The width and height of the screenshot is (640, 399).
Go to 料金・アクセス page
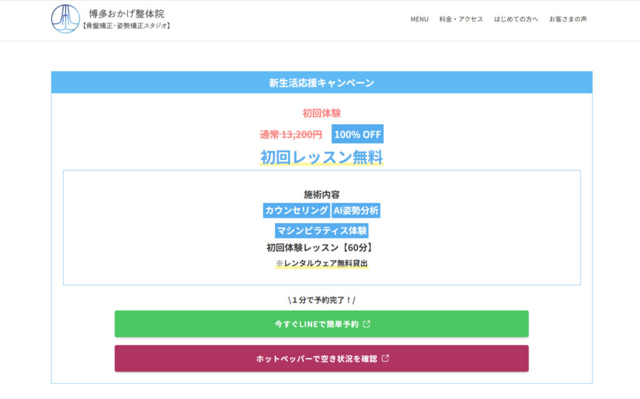(x=461, y=19)
